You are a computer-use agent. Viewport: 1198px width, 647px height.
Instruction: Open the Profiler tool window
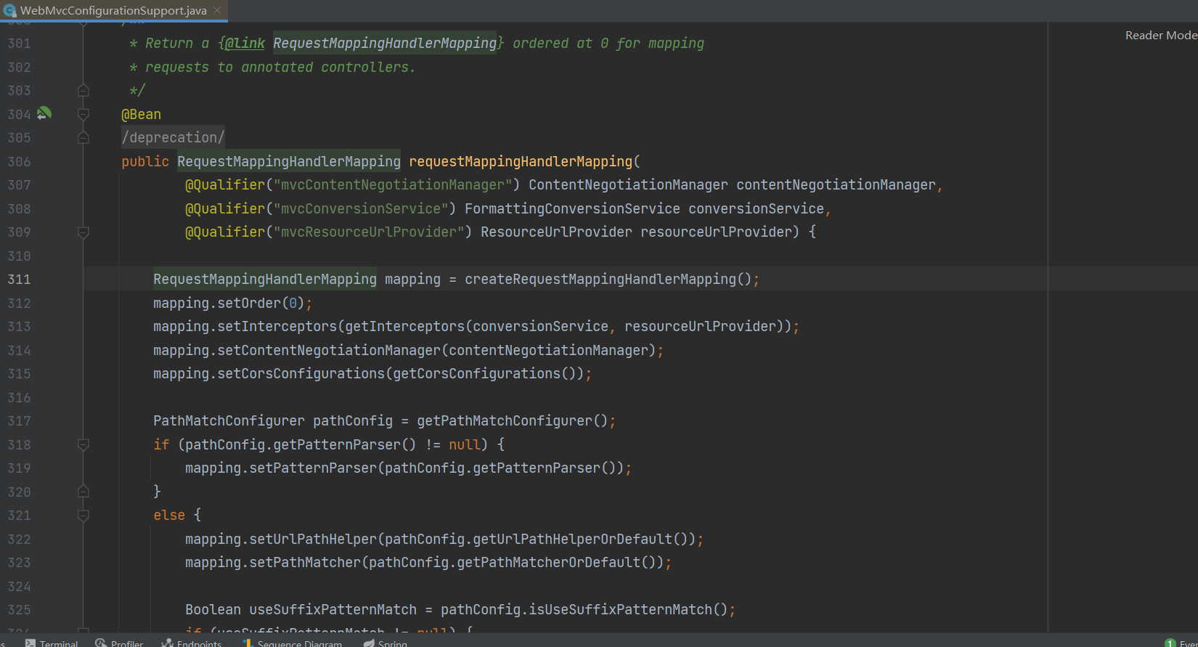pyautogui.click(x=120, y=643)
